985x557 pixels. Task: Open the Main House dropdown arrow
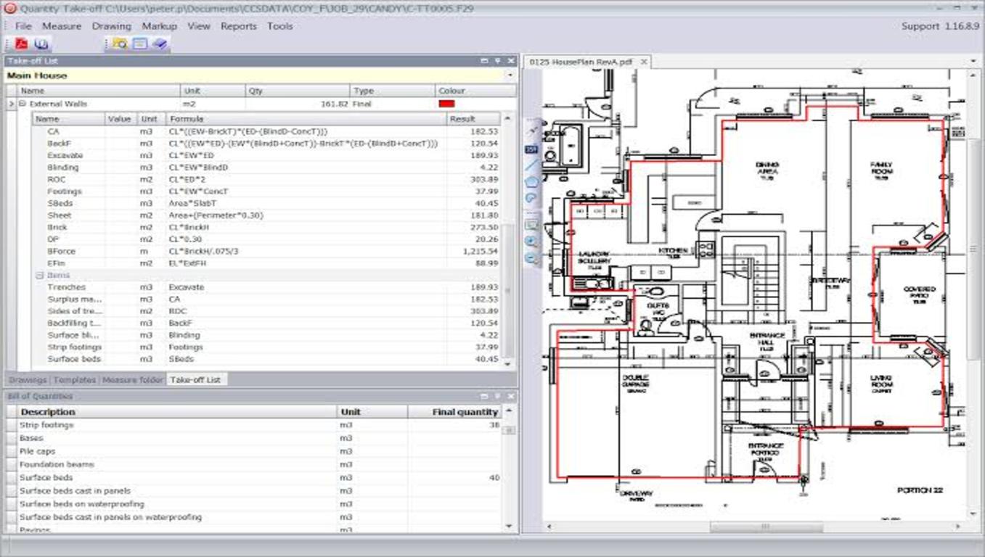click(x=510, y=75)
